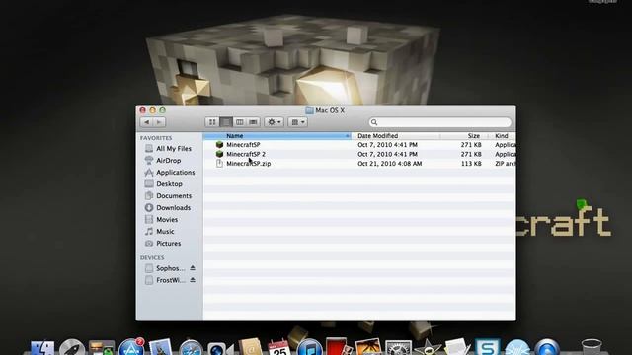The width and height of the screenshot is (632, 355).
Task: Click the DEVICES sidebar heading
Action: pos(152,257)
